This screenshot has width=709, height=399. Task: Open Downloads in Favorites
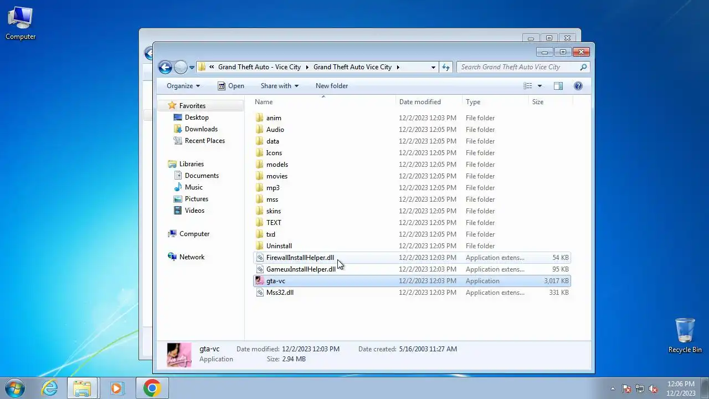[201, 129]
